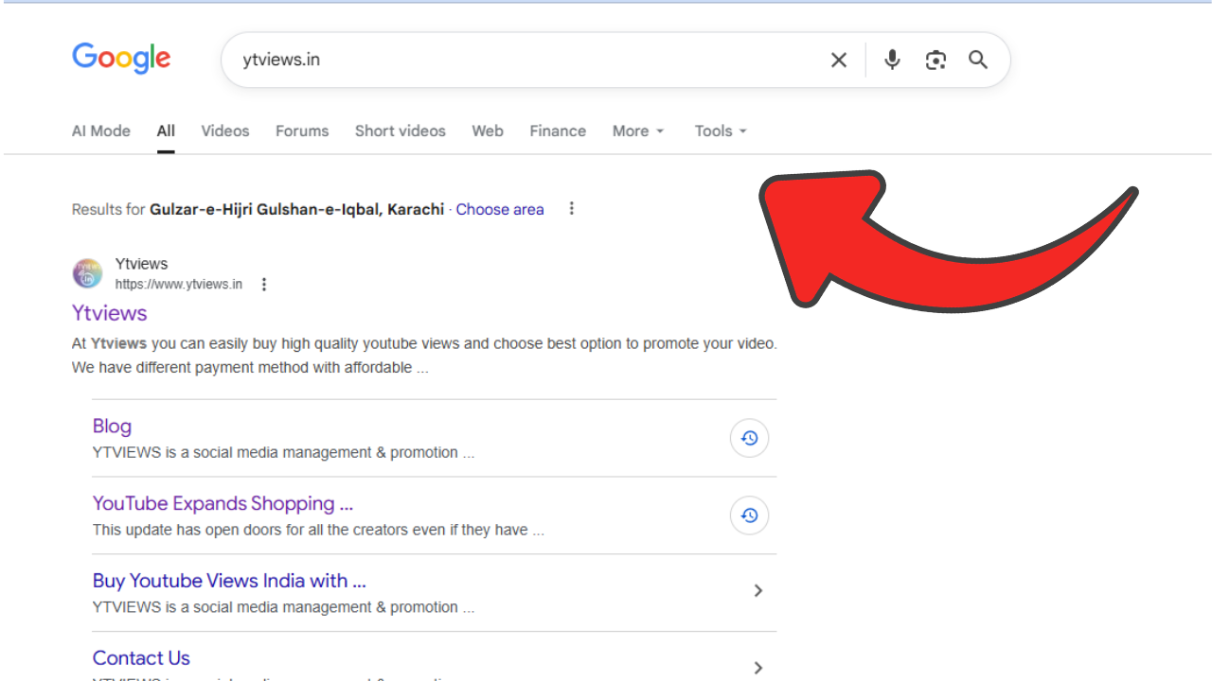Click history icon beside Blog result

749,438
